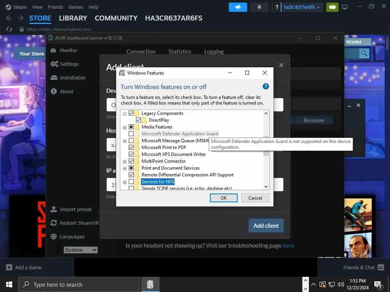Viewport: 390px width, 292px height.
Task: Uncheck Microsoft Print to PDF
Action: [131, 148]
